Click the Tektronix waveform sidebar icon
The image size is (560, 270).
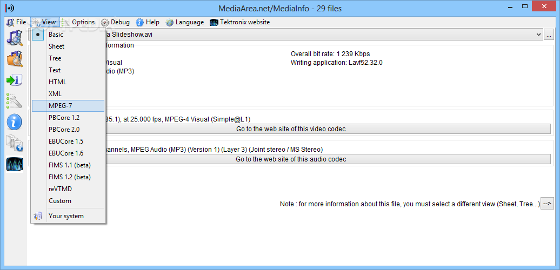point(15,164)
